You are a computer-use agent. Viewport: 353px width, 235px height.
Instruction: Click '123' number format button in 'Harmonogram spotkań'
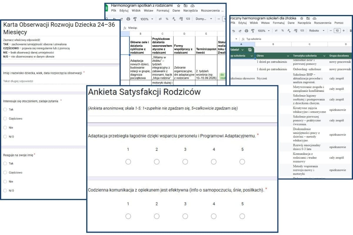(x=188, y=19)
